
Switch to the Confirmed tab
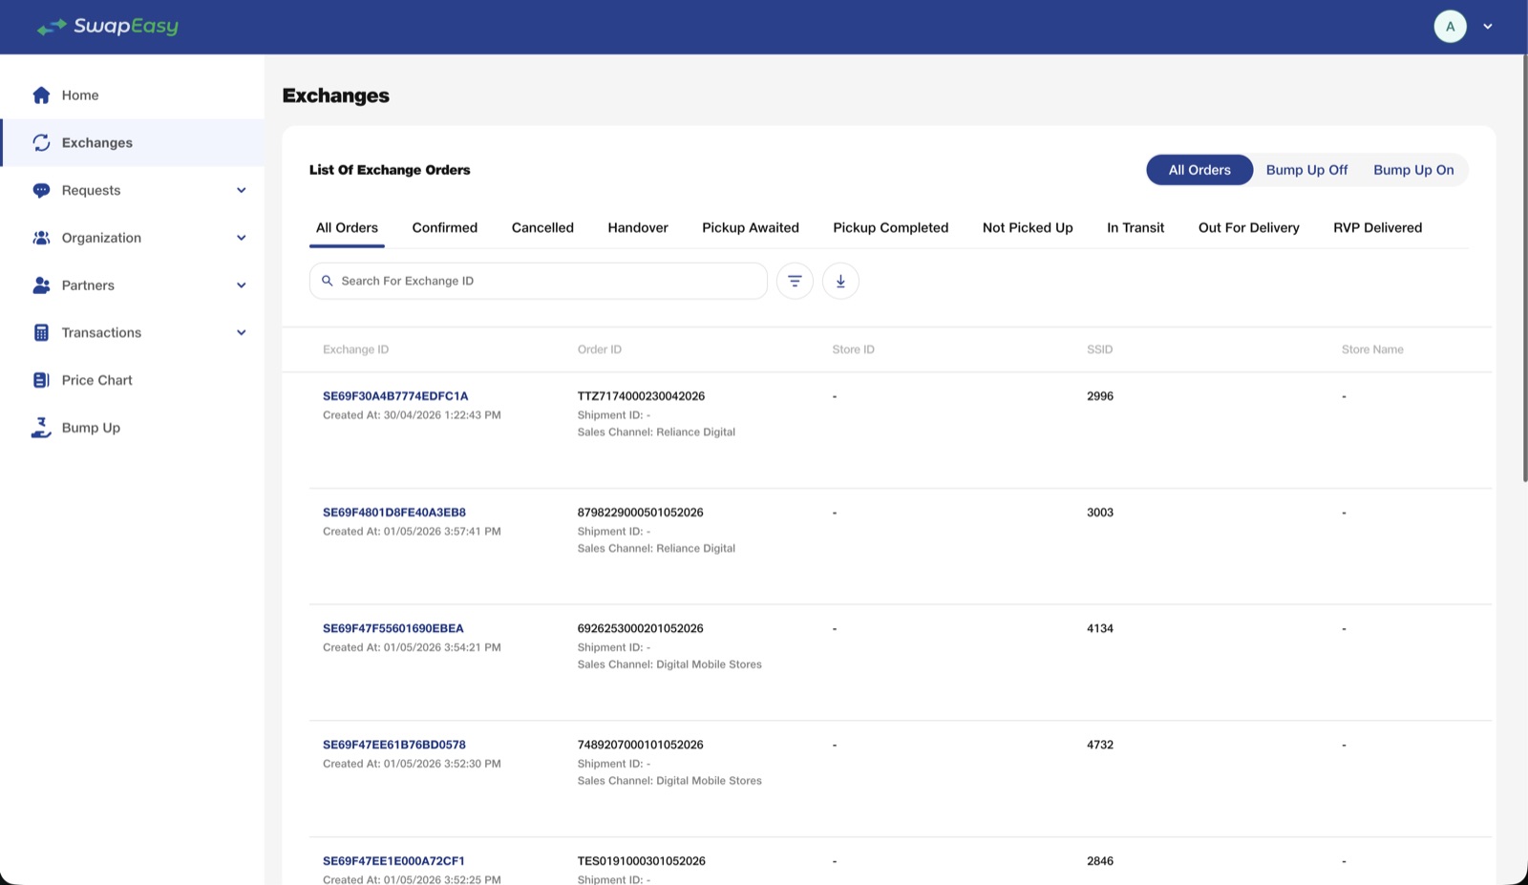(x=445, y=227)
